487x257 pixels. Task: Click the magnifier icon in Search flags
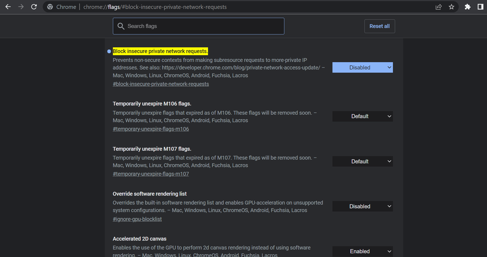tap(121, 26)
